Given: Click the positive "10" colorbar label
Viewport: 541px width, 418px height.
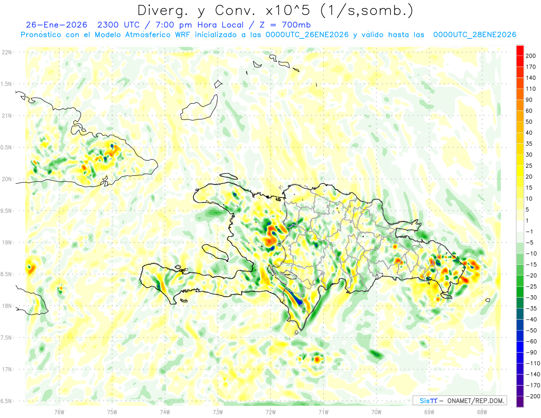Looking at the screenshot, I should (530, 199).
